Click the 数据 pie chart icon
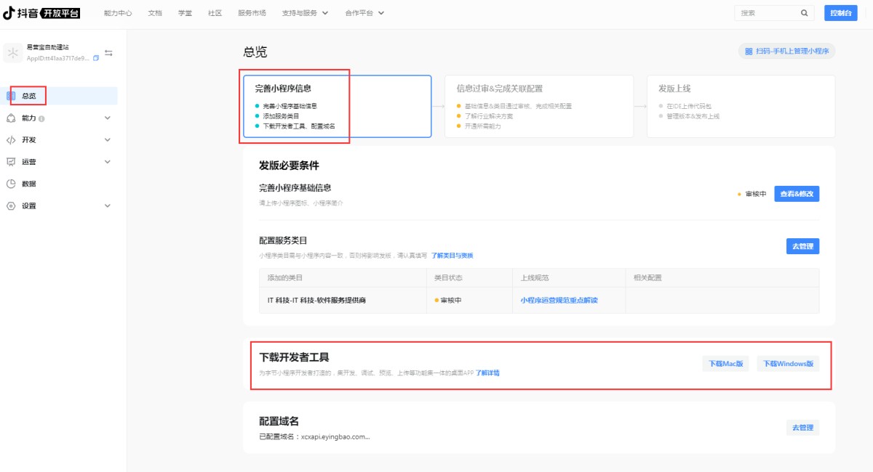This screenshot has height=472, width=873. pos(11,184)
